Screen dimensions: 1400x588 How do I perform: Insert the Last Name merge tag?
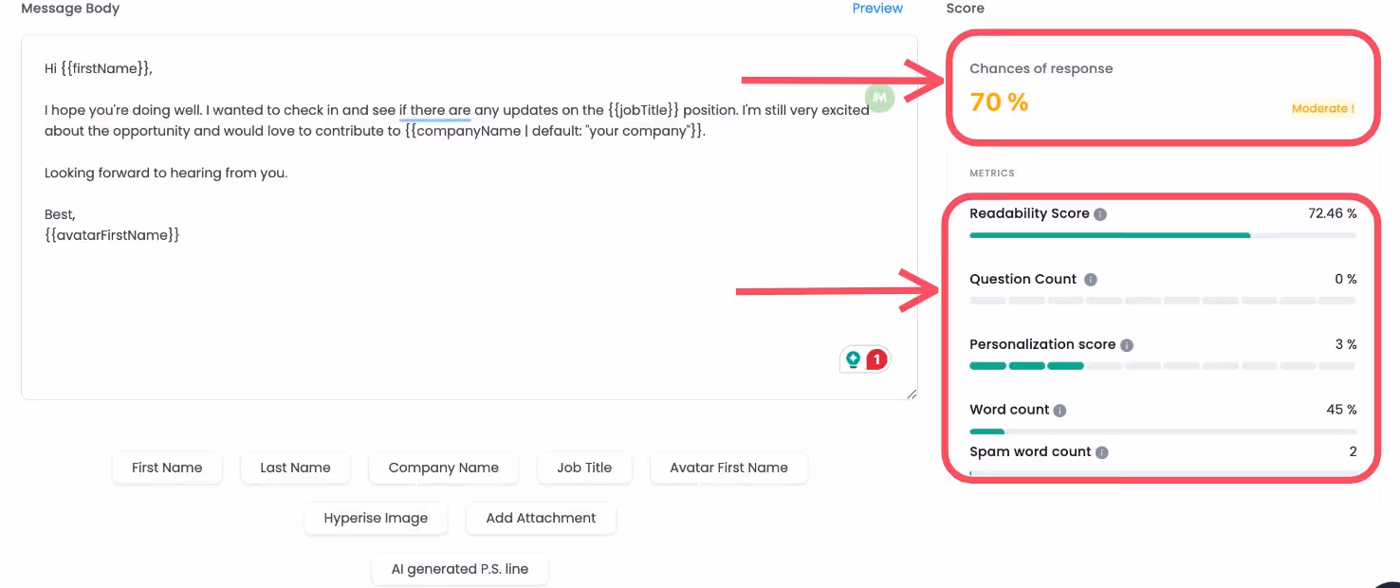pyautogui.click(x=295, y=468)
